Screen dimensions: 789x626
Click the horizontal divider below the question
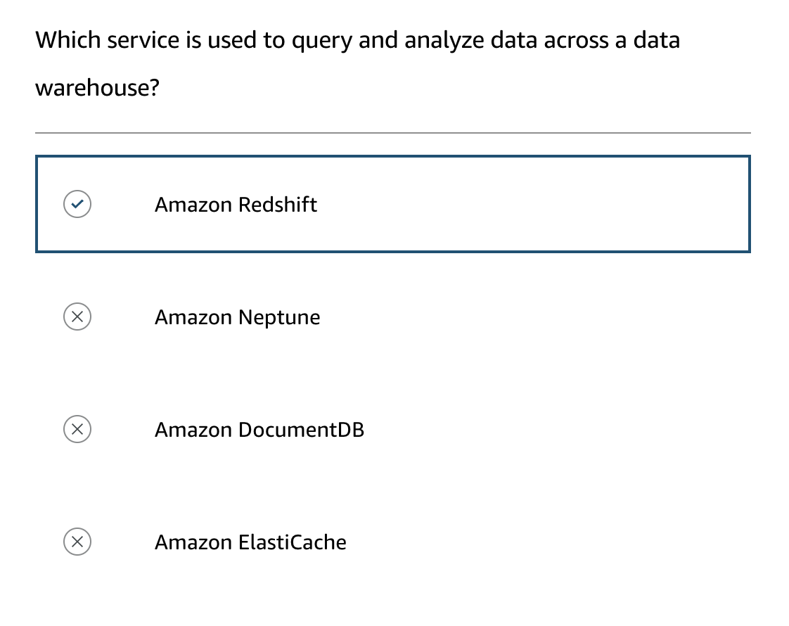tap(392, 132)
